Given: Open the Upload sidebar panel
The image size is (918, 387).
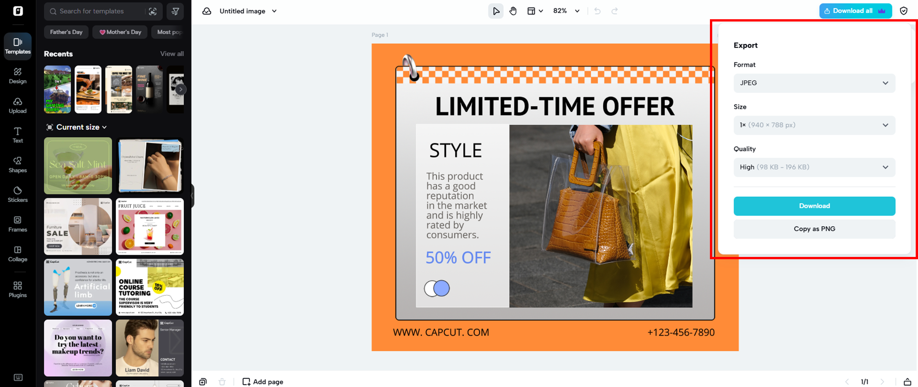Looking at the screenshot, I should 18,105.
